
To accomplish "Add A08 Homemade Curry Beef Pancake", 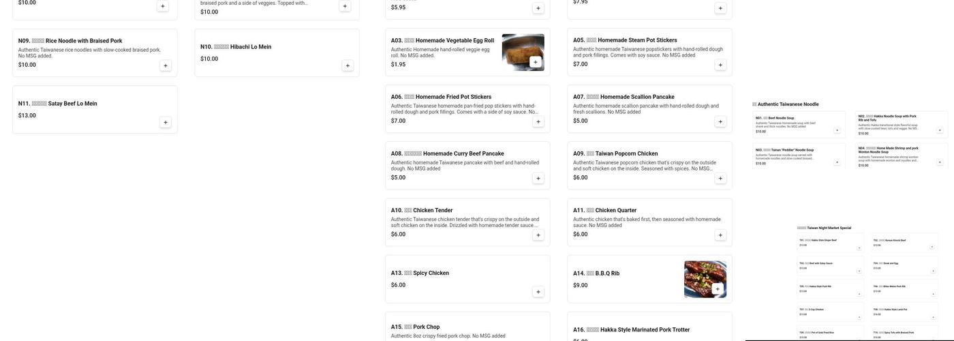I will pyautogui.click(x=538, y=178).
